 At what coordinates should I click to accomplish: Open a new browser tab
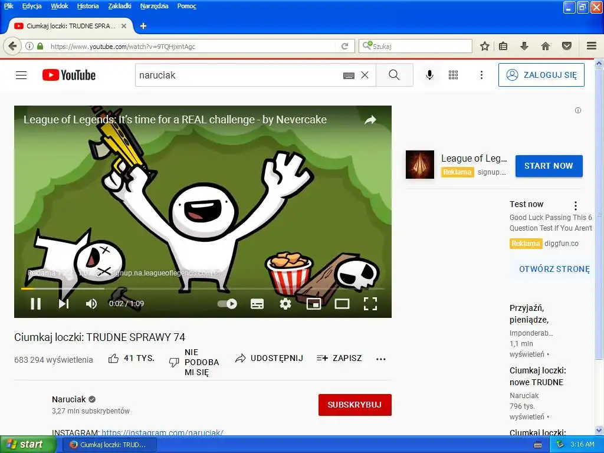click(143, 26)
